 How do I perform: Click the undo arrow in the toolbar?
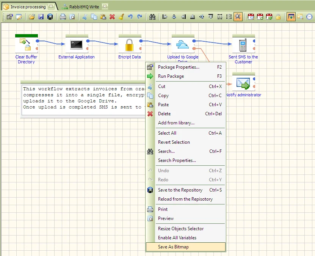tap(130, 17)
